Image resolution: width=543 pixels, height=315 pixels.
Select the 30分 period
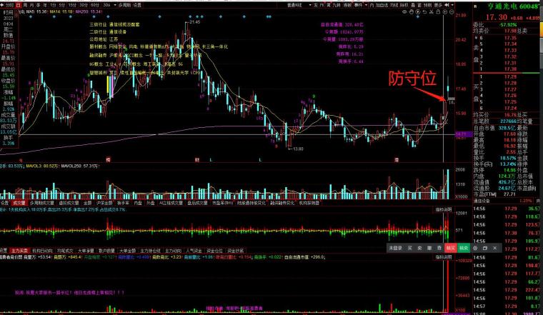tap(84, 5)
